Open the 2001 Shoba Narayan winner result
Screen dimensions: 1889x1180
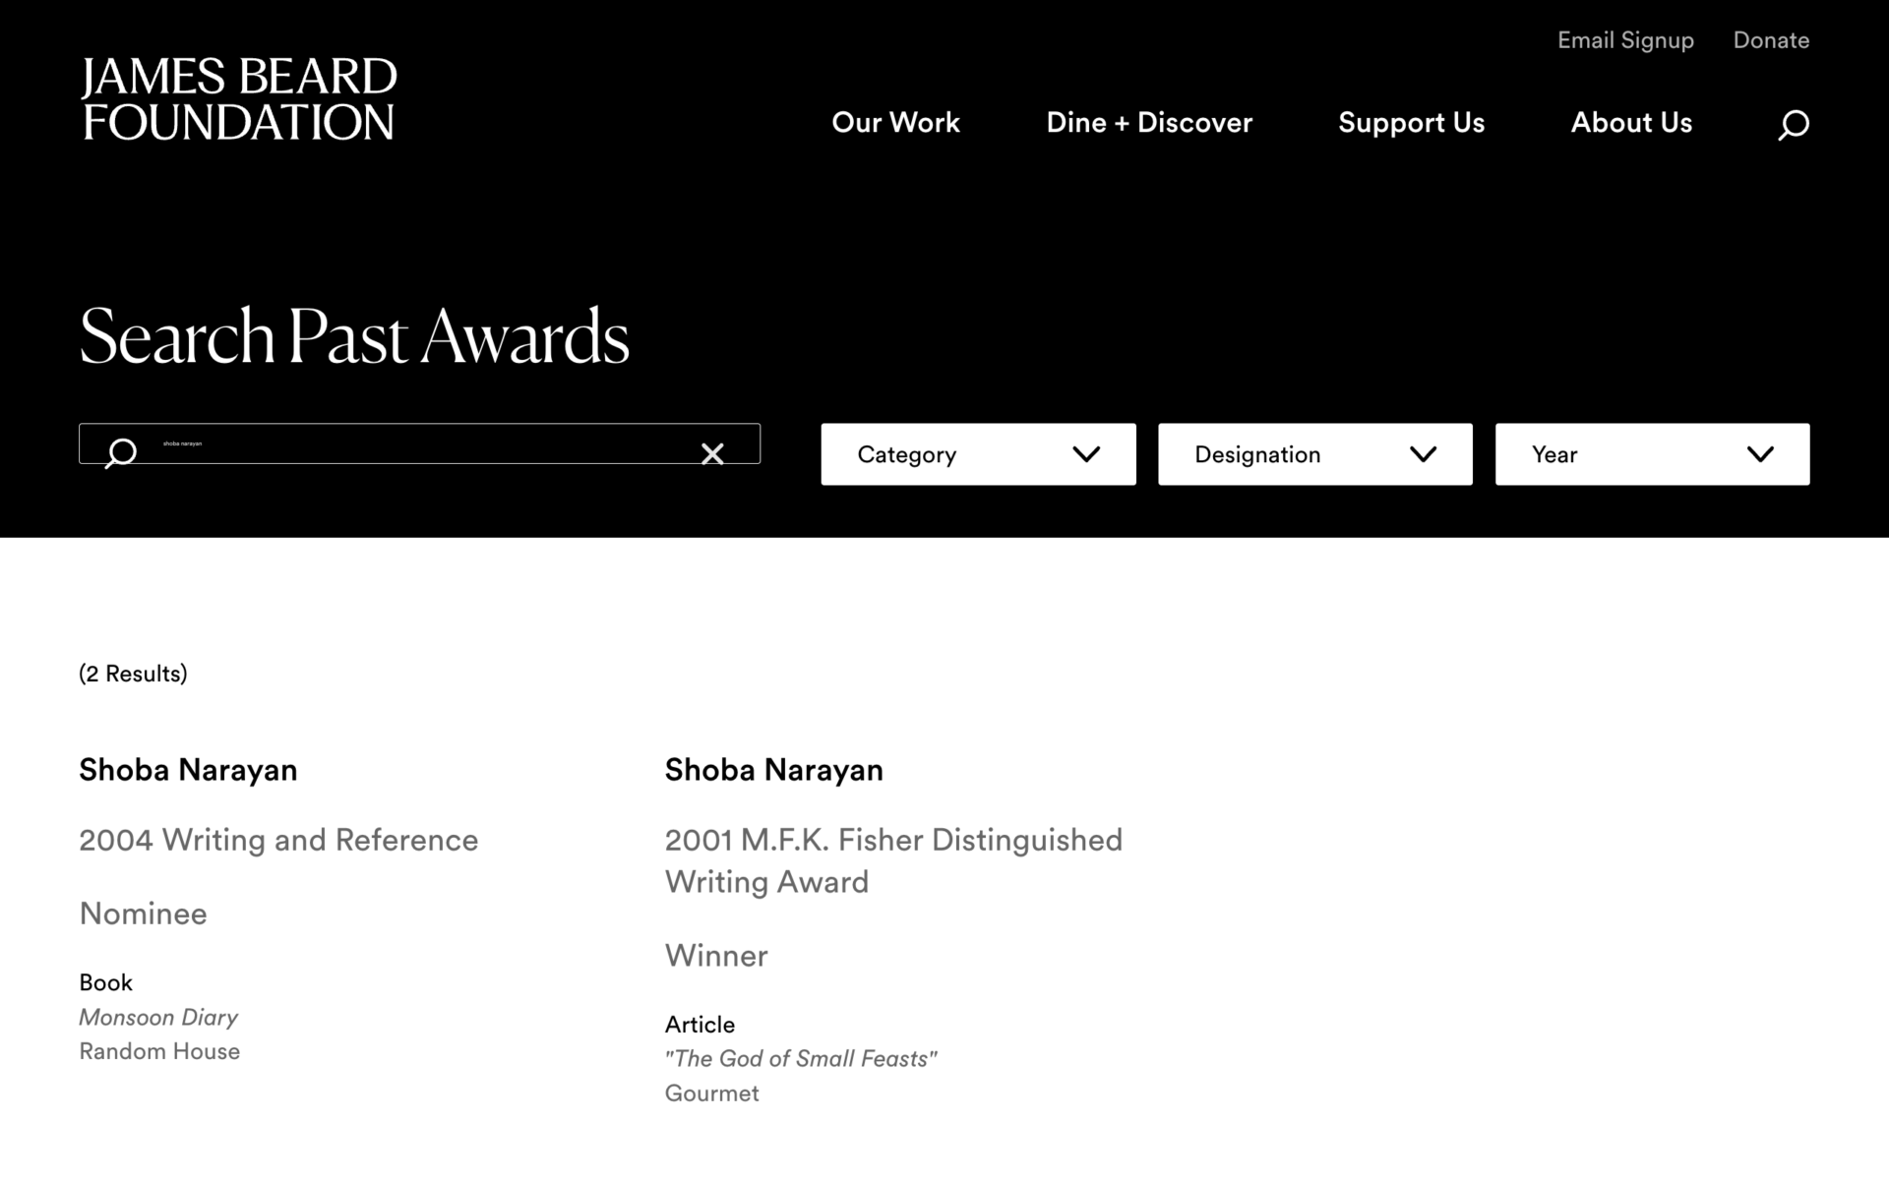point(773,770)
